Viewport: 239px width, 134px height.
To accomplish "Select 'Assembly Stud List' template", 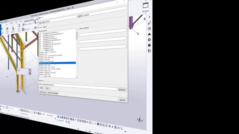I will (45, 74).
